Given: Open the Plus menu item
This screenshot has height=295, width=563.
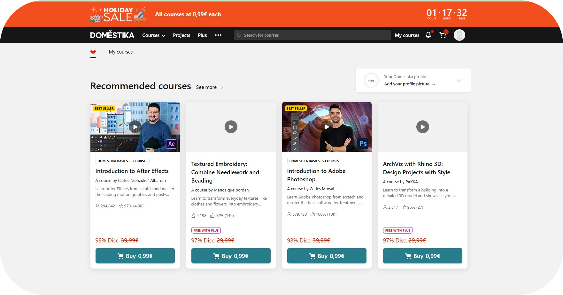Looking at the screenshot, I should tap(202, 35).
